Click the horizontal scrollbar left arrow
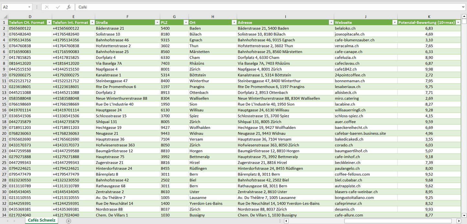 point(286,221)
